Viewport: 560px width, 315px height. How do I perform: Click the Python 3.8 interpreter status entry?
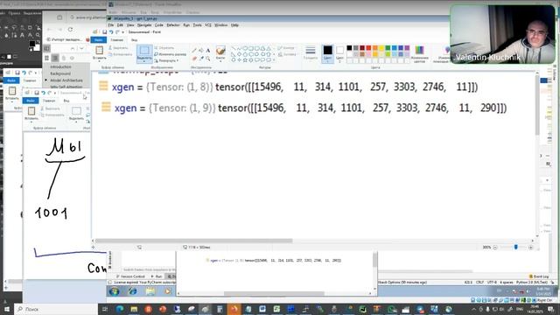click(532, 282)
